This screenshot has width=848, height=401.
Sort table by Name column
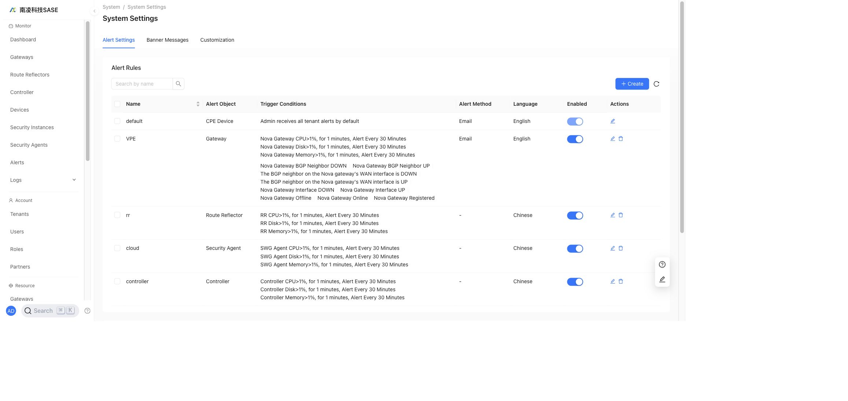pyautogui.click(x=198, y=104)
